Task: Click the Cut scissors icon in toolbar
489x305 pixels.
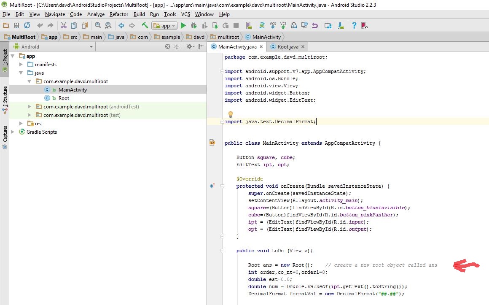Action: (x=64, y=26)
